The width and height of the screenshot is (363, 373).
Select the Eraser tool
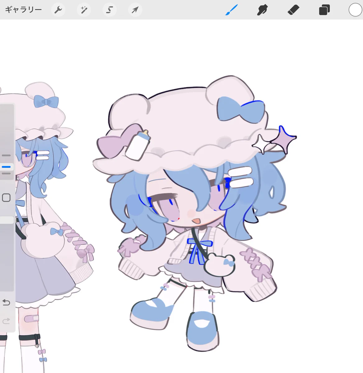[293, 10]
